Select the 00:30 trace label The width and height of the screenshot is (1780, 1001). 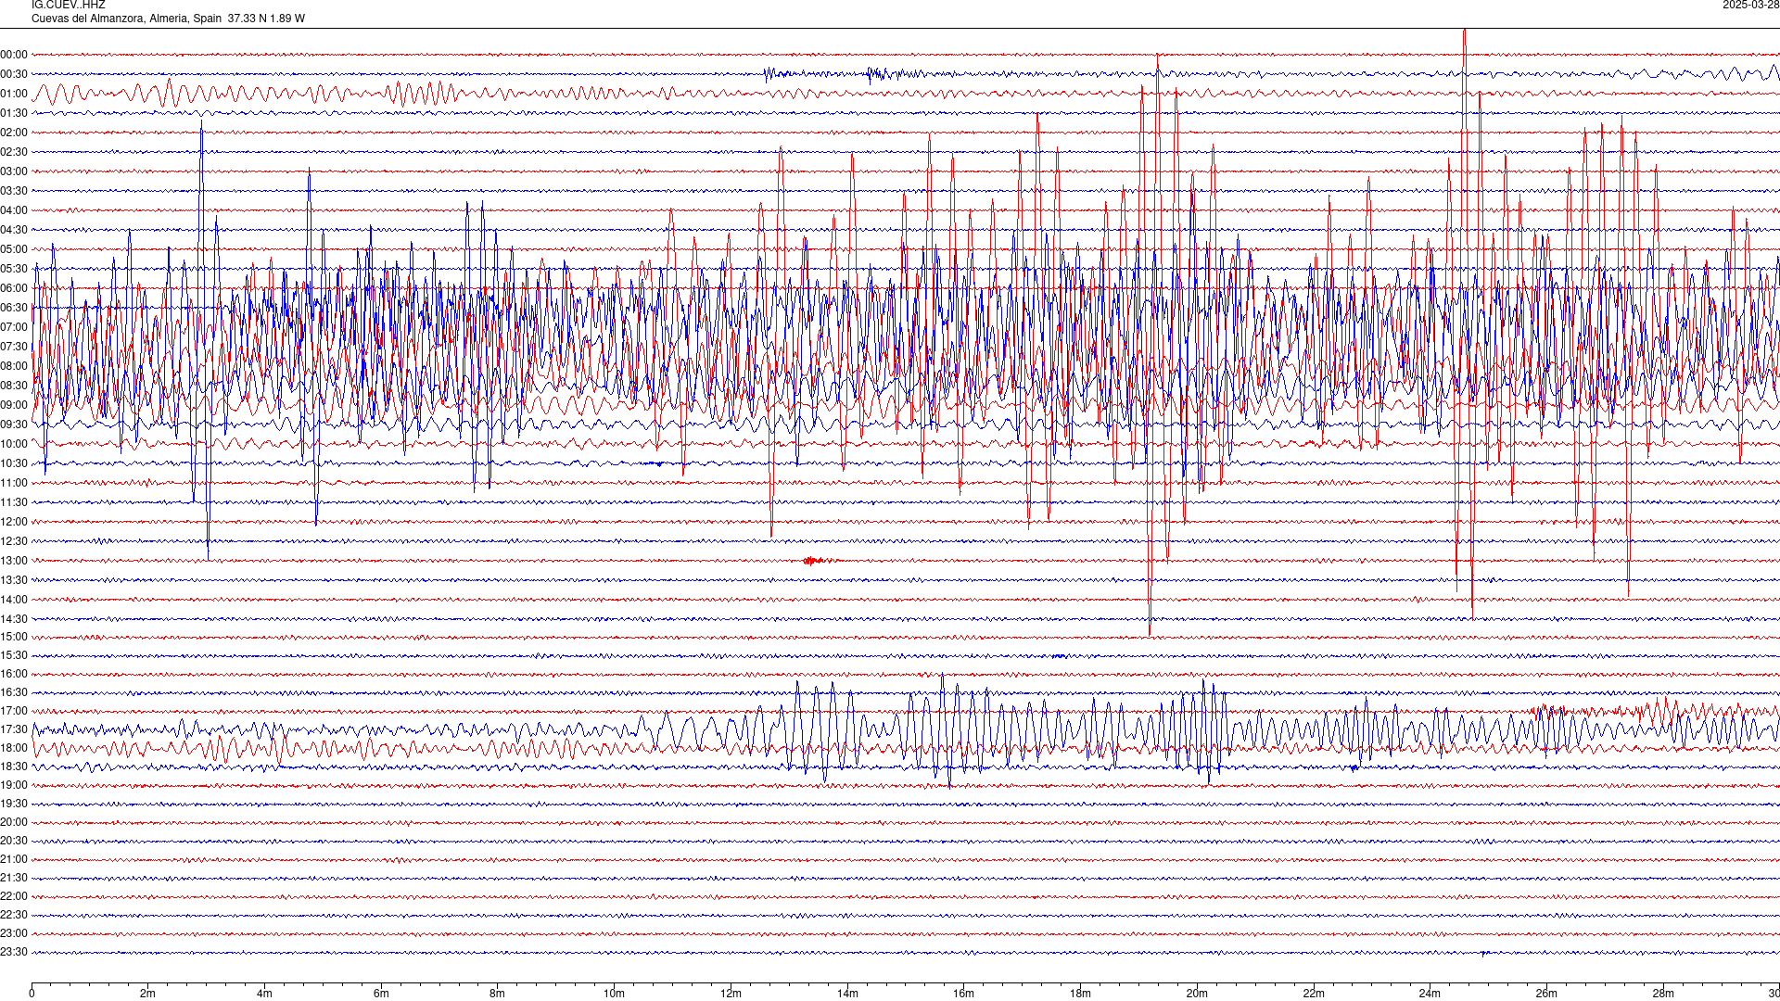[x=14, y=74]
